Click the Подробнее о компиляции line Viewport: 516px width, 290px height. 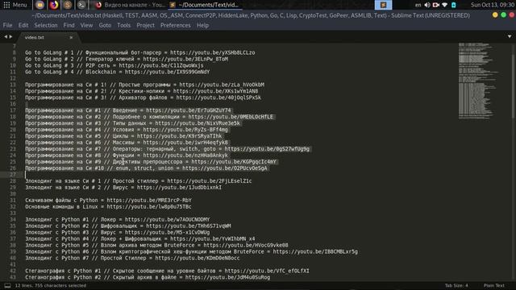pos(149,117)
